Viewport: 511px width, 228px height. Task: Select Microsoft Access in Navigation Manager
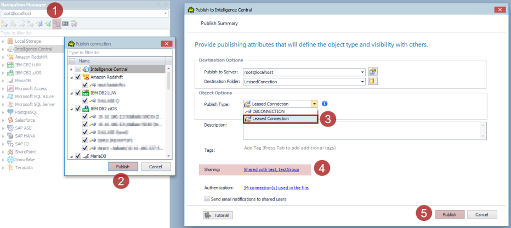pyautogui.click(x=31, y=89)
